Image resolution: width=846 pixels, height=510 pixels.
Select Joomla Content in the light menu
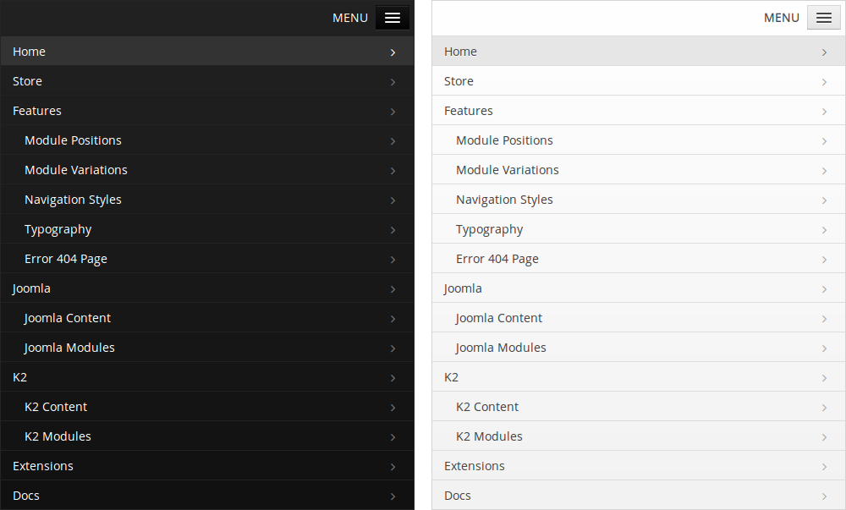pos(498,318)
